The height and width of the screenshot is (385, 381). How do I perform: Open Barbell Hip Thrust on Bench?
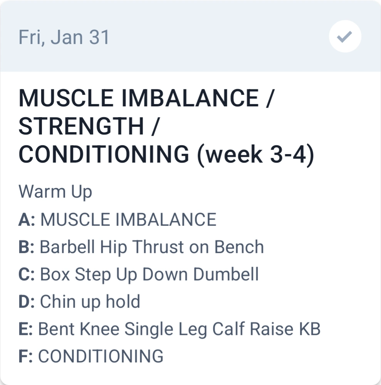pyautogui.click(x=152, y=247)
